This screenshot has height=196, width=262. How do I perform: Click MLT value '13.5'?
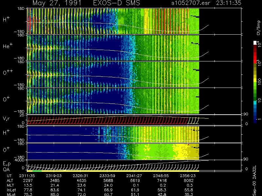(28, 185)
